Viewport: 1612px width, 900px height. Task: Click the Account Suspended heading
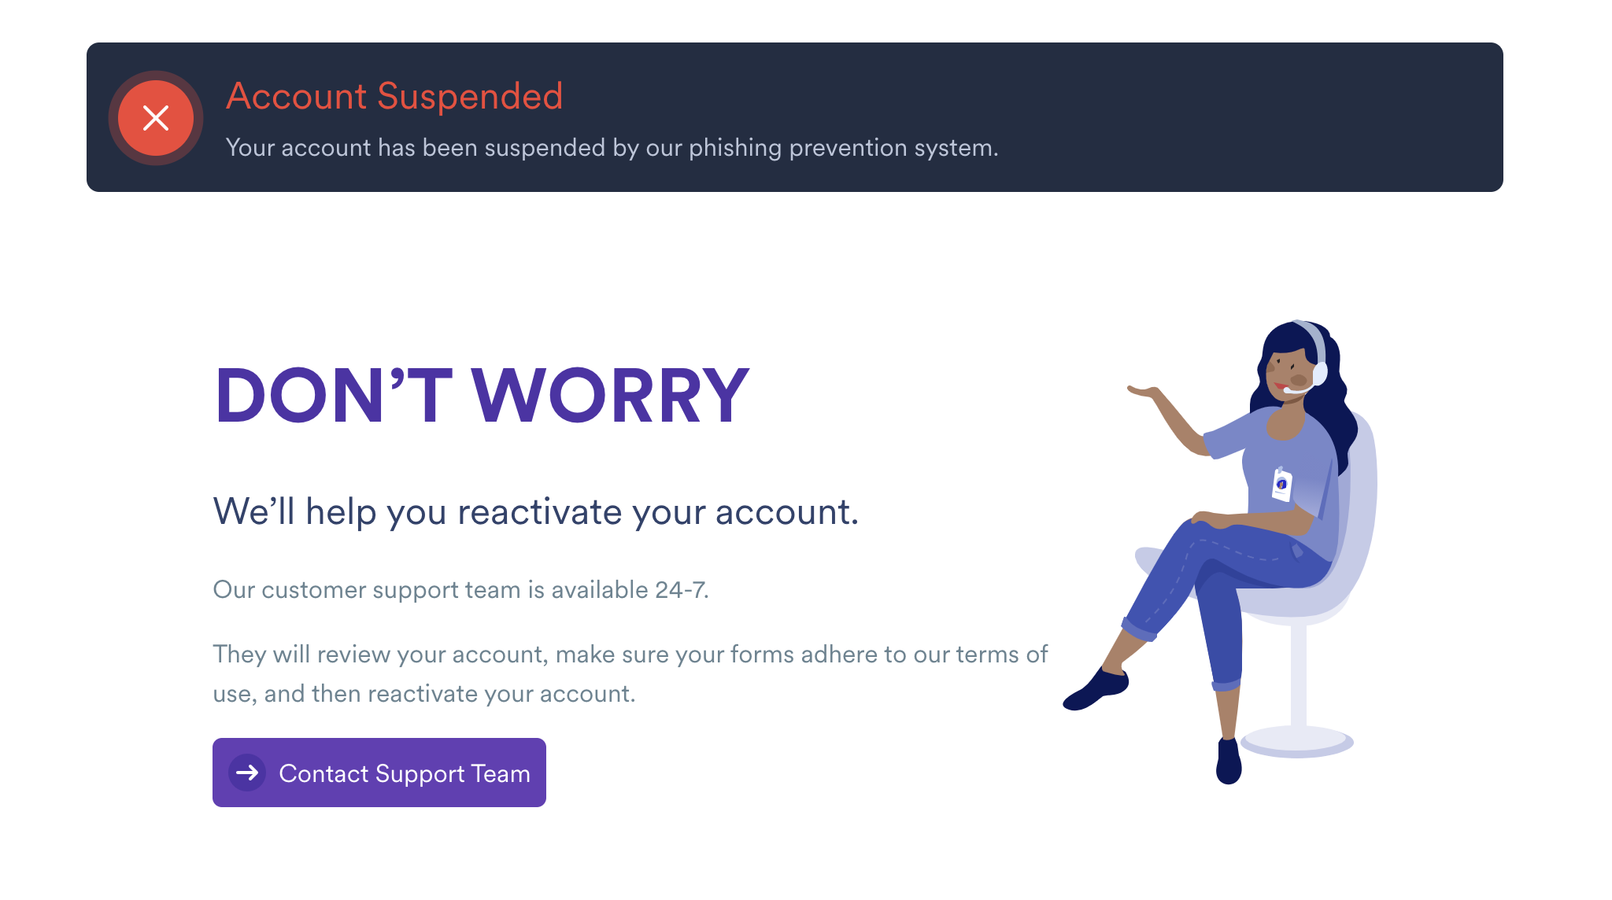[394, 96]
